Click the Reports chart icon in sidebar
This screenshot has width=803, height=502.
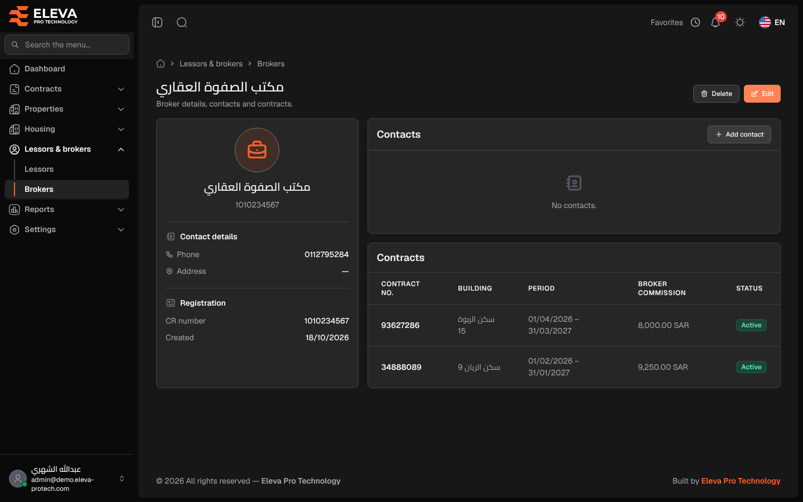[x=14, y=209]
